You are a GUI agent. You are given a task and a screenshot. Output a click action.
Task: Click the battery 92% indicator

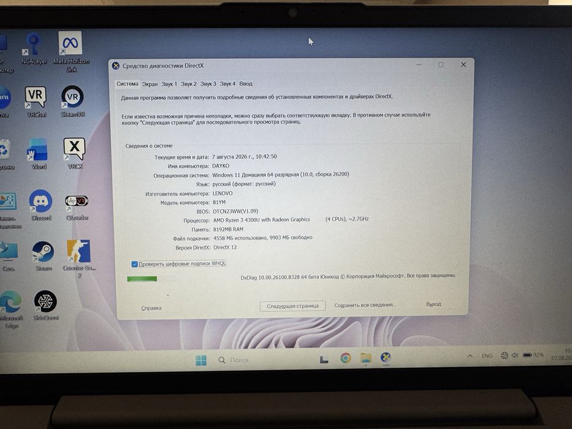533,355
